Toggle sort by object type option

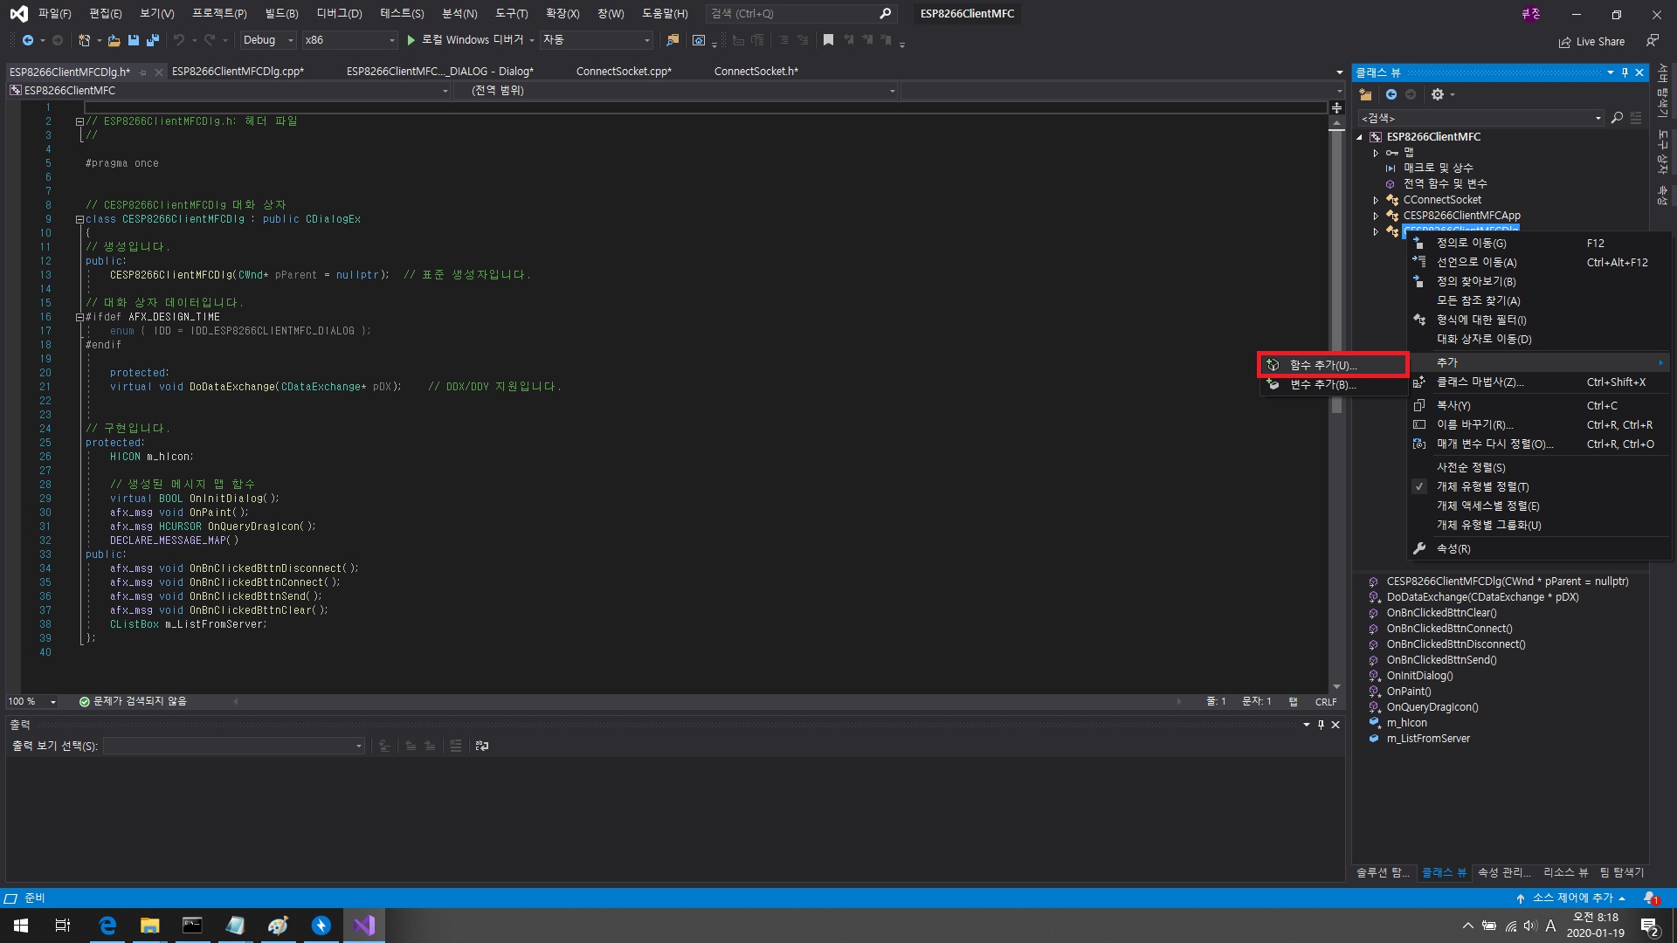(x=1482, y=487)
